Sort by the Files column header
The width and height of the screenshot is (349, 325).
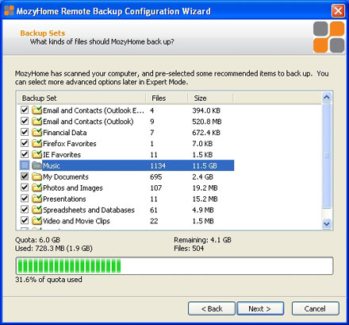[x=167, y=98]
